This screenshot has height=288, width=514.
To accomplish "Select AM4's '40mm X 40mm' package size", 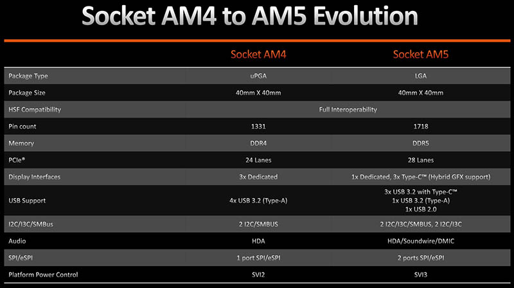I will click(258, 93).
